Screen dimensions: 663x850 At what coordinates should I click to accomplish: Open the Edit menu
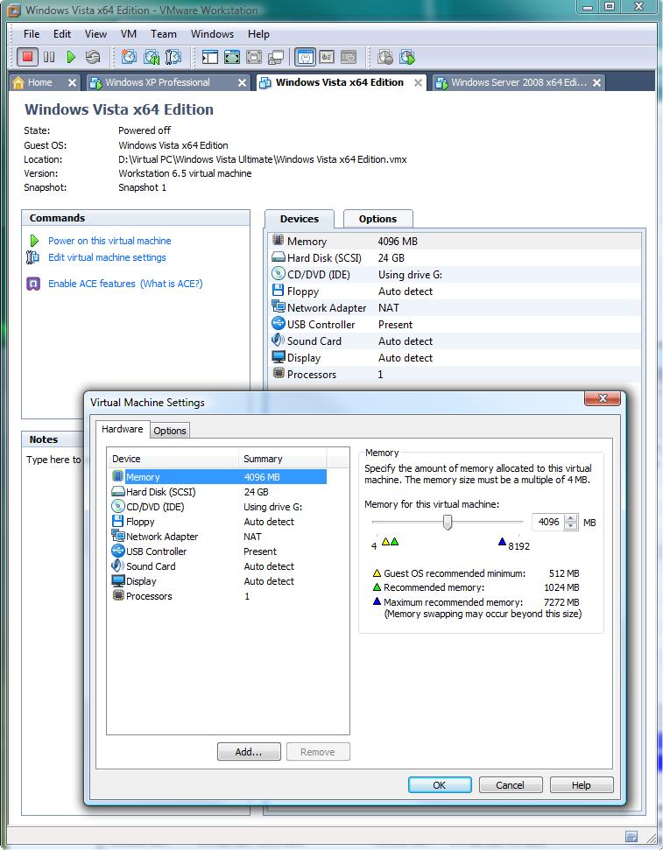coord(62,33)
